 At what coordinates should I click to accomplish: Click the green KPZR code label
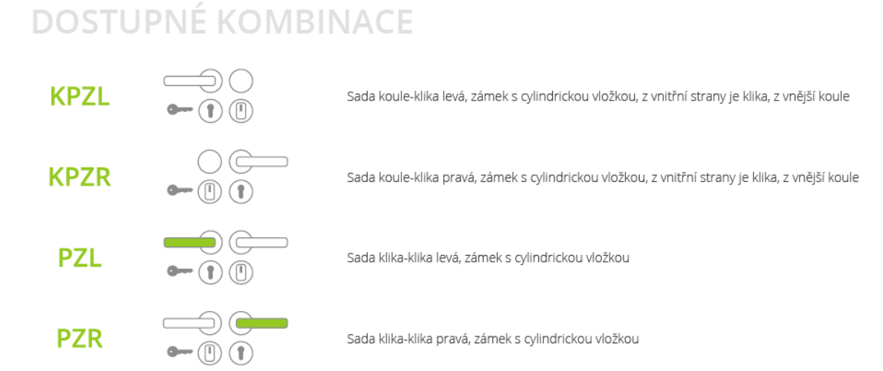coord(80,177)
